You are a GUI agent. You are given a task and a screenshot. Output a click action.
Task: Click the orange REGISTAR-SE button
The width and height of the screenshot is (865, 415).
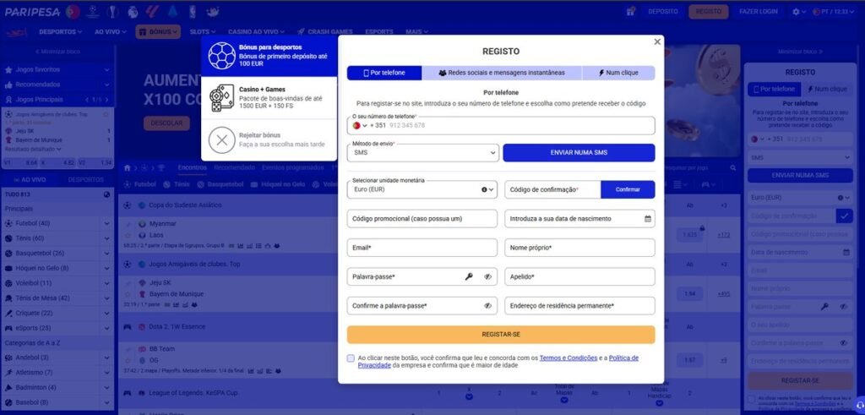tap(501, 335)
